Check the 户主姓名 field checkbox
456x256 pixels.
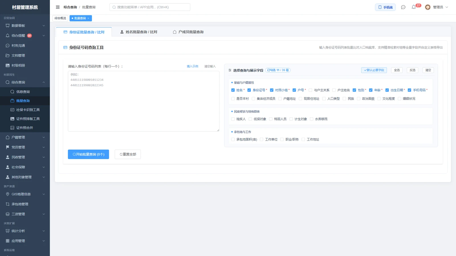(334, 90)
